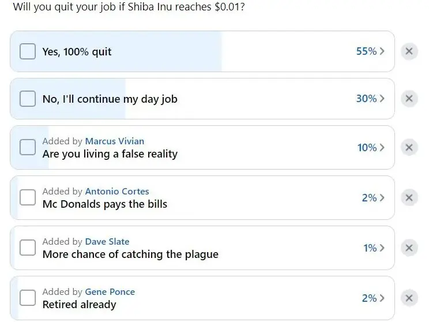The height and width of the screenshot is (322, 429).
Task: Remove the 'Yes, 100% quit' option
Action: point(409,51)
